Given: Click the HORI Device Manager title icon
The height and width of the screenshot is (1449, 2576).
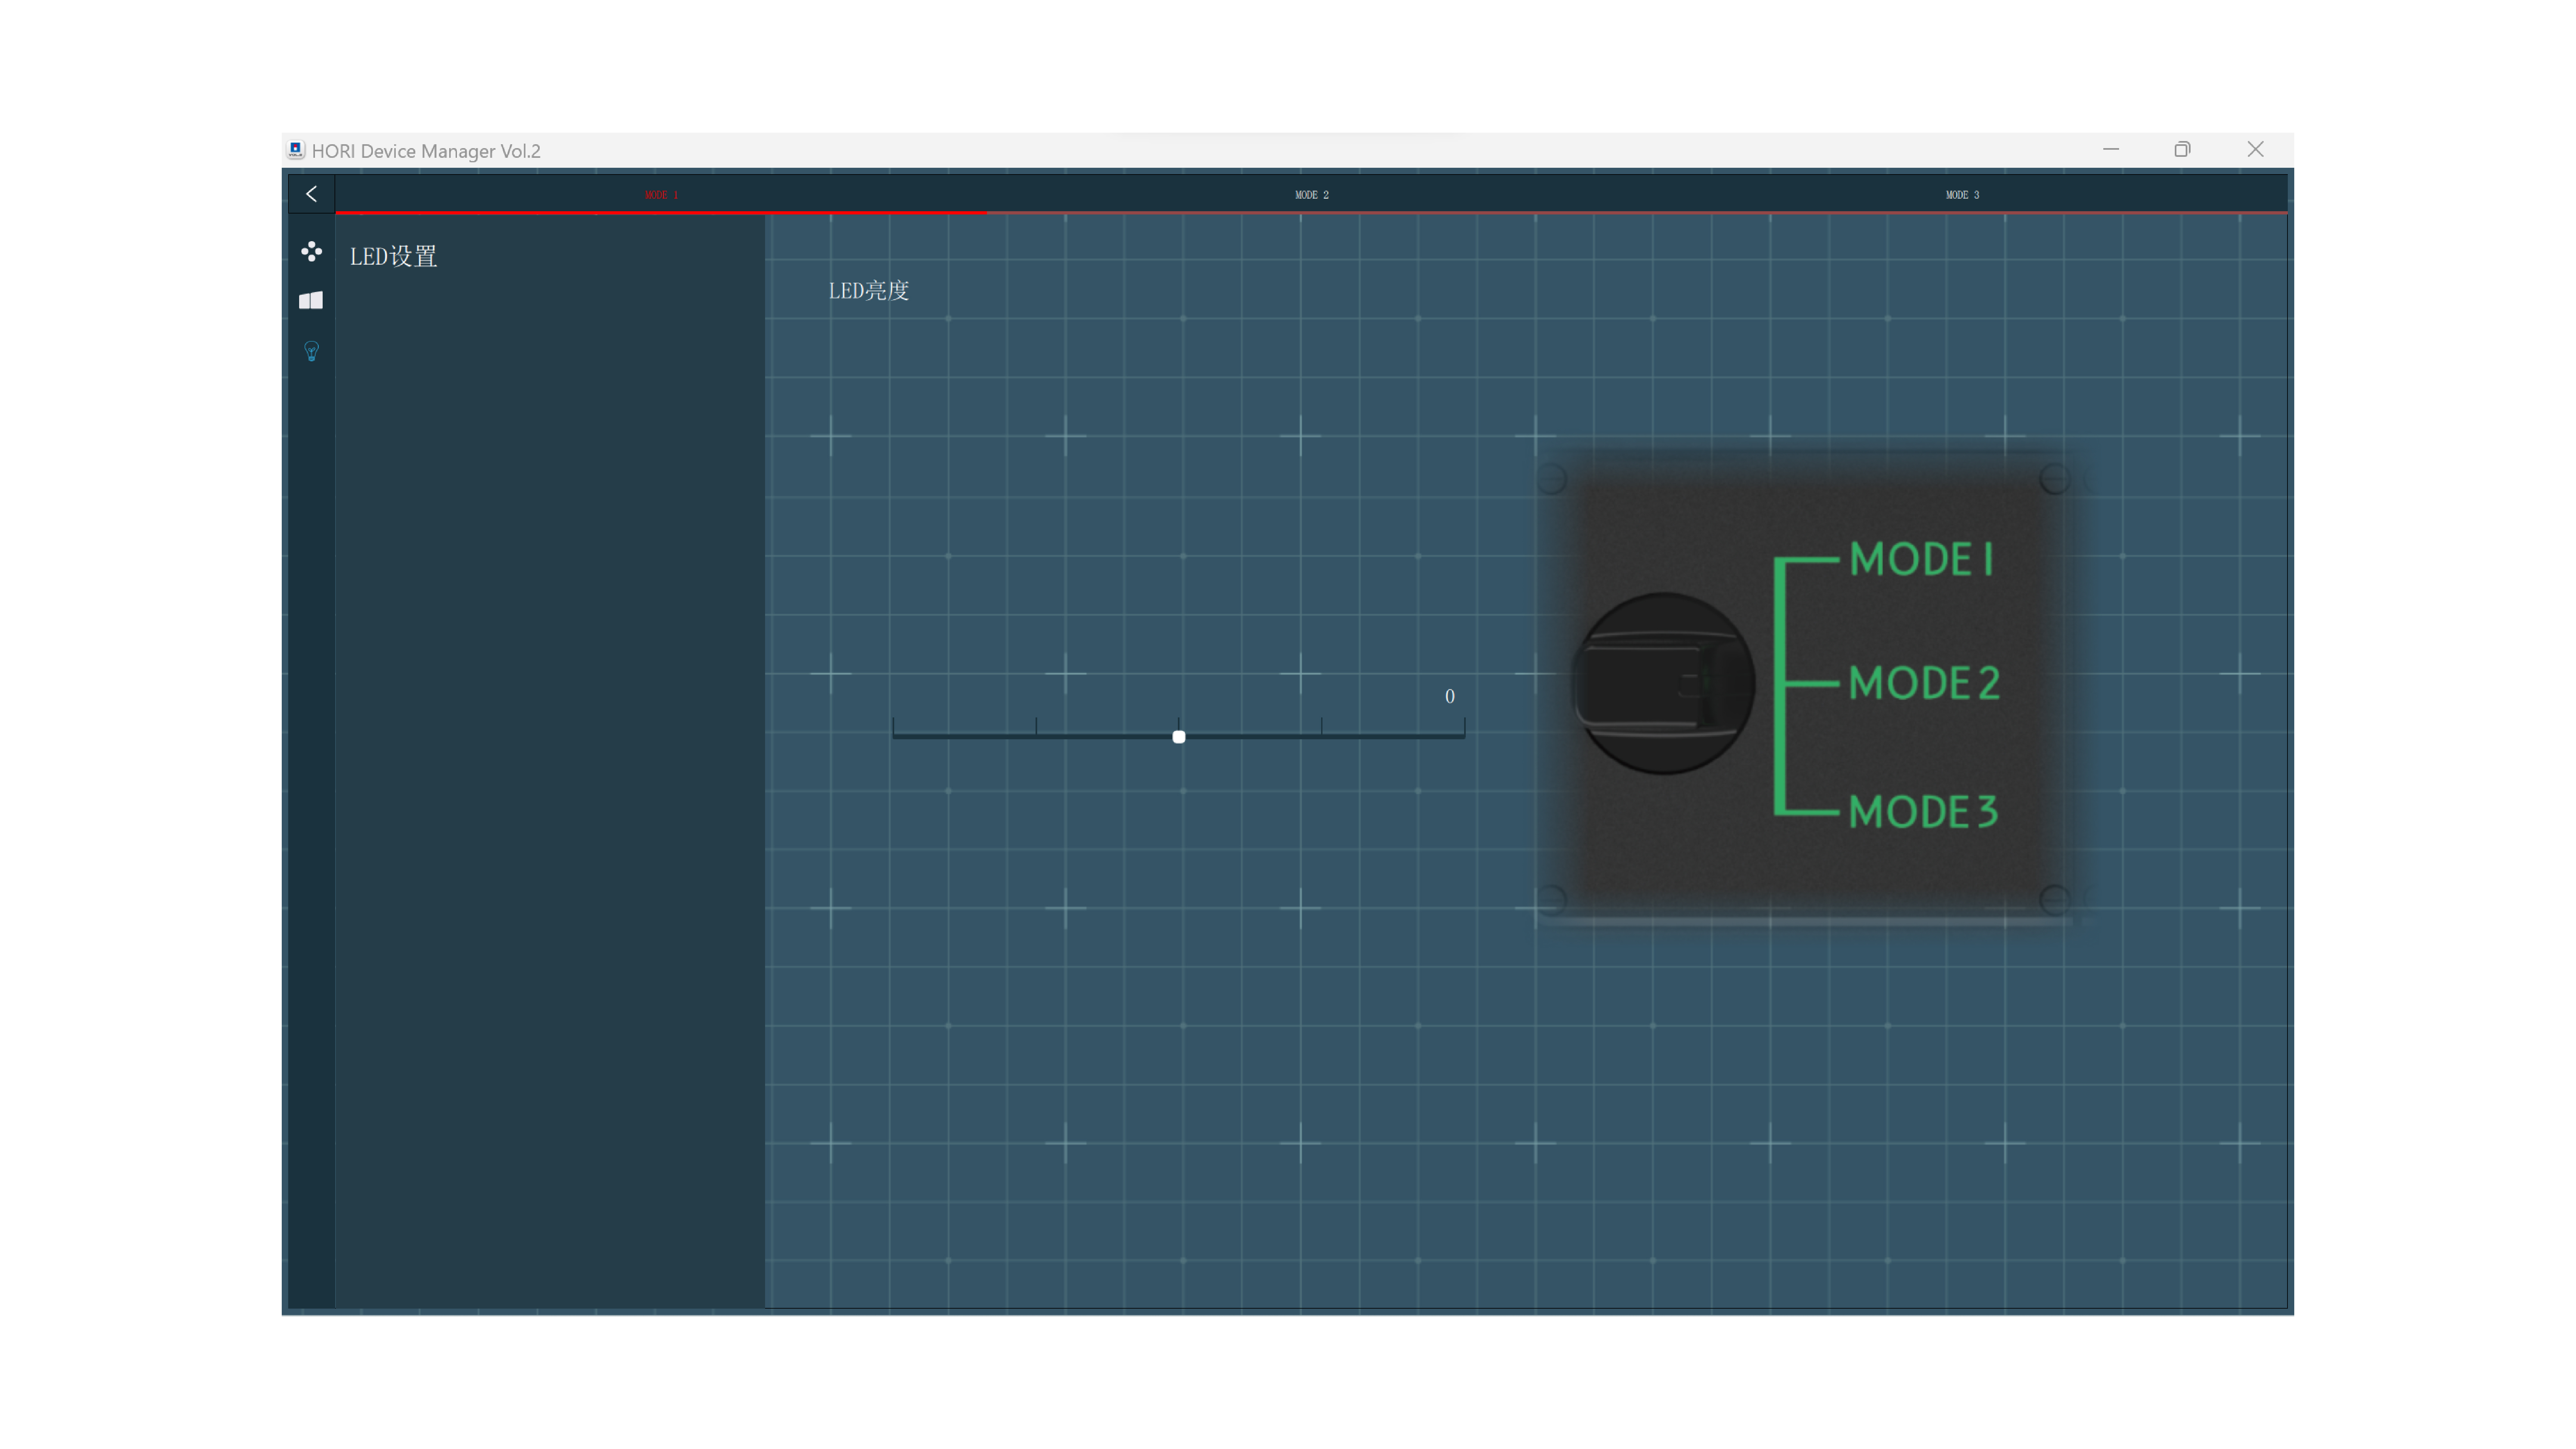Looking at the screenshot, I should (296, 150).
